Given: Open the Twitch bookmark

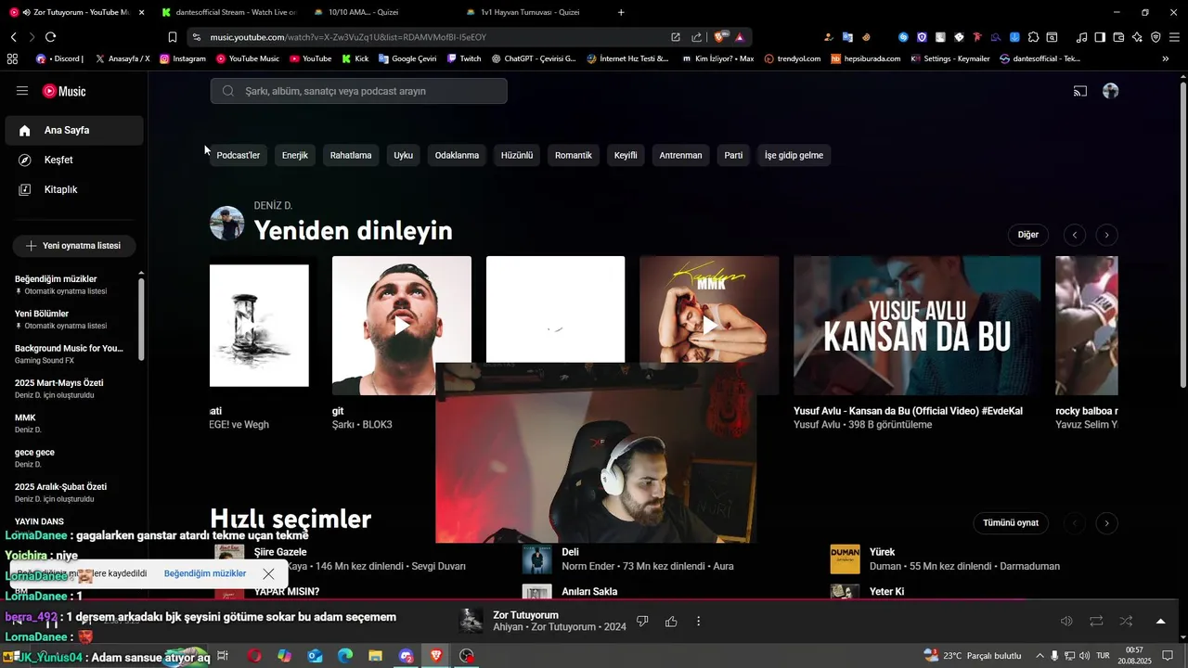Looking at the screenshot, I should [x=464, y=58].
